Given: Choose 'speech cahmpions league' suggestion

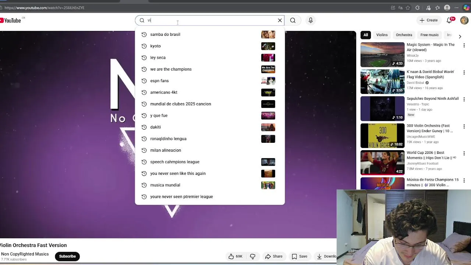Looking at the screenshot, I should (210, 162).
